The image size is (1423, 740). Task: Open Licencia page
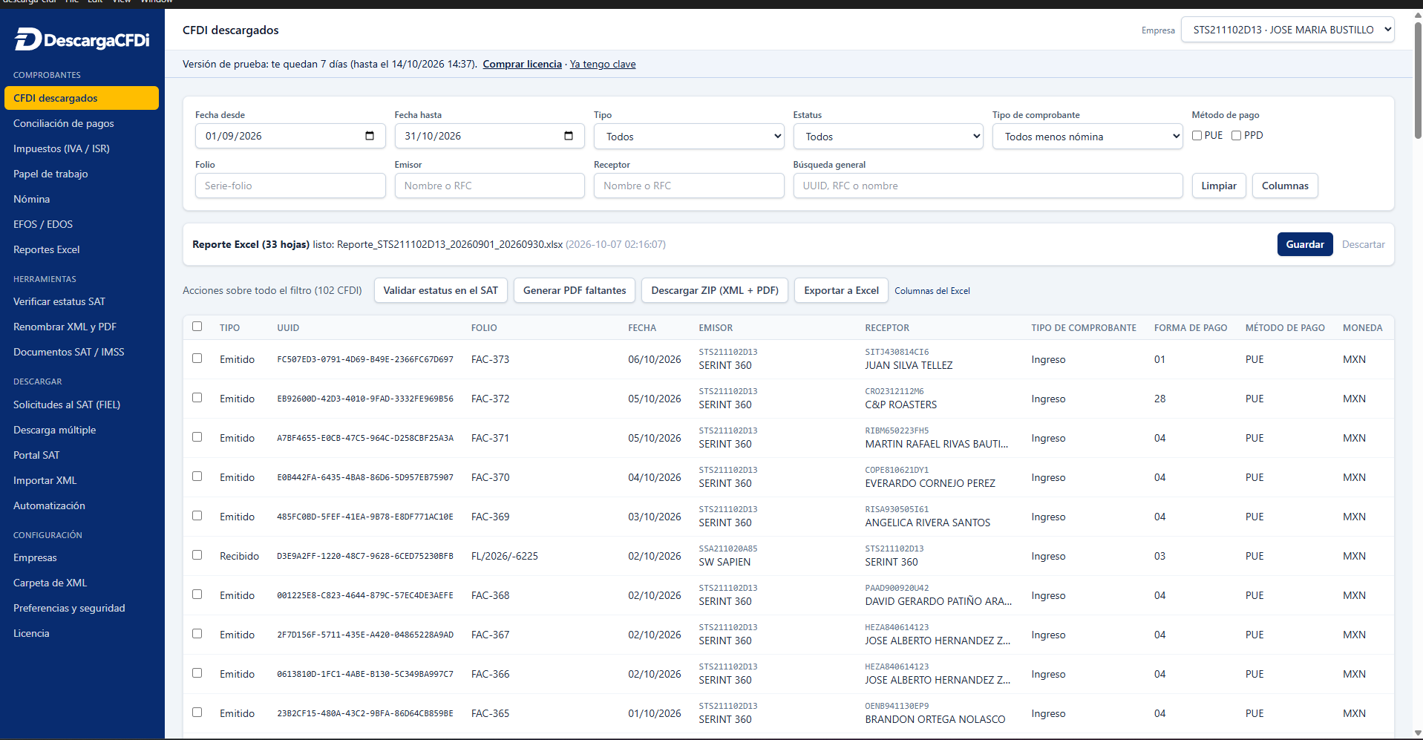[82, 633]
